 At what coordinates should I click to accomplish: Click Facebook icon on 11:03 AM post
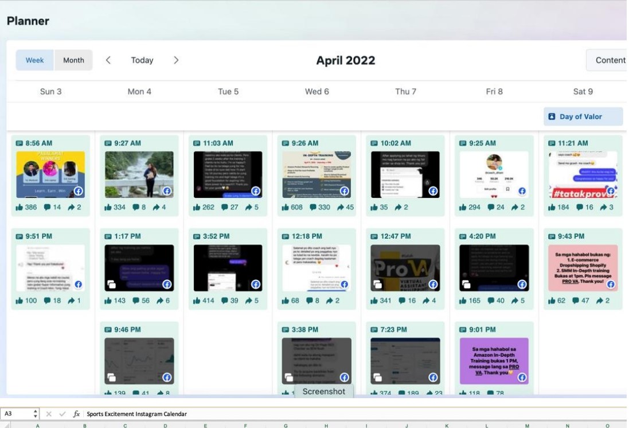click(256, 191)
